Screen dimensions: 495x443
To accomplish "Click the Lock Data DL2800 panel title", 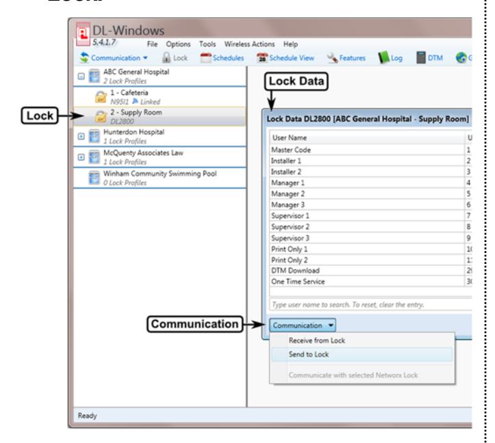I will pos(368,119).
